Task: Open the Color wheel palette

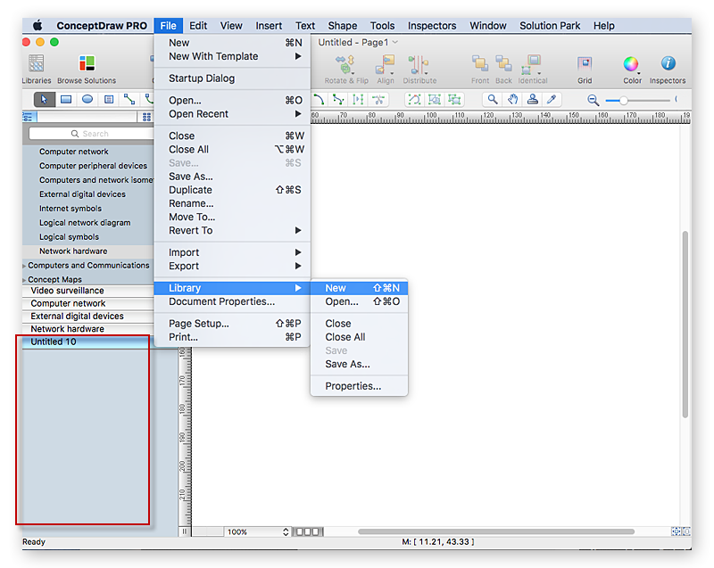Action: coord(631,64)
